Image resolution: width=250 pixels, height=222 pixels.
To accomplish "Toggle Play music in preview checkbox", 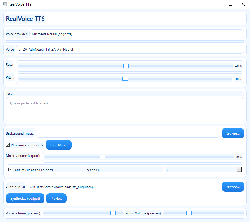I will [8, 145].
